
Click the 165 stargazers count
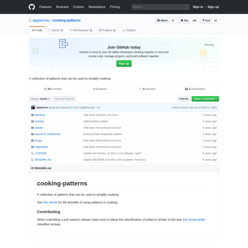pyautogui.click(x=194, y=21)
